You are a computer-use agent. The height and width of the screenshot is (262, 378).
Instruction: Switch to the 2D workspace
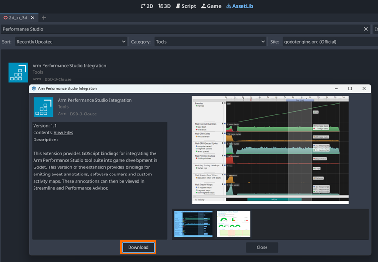coord(147,6)
